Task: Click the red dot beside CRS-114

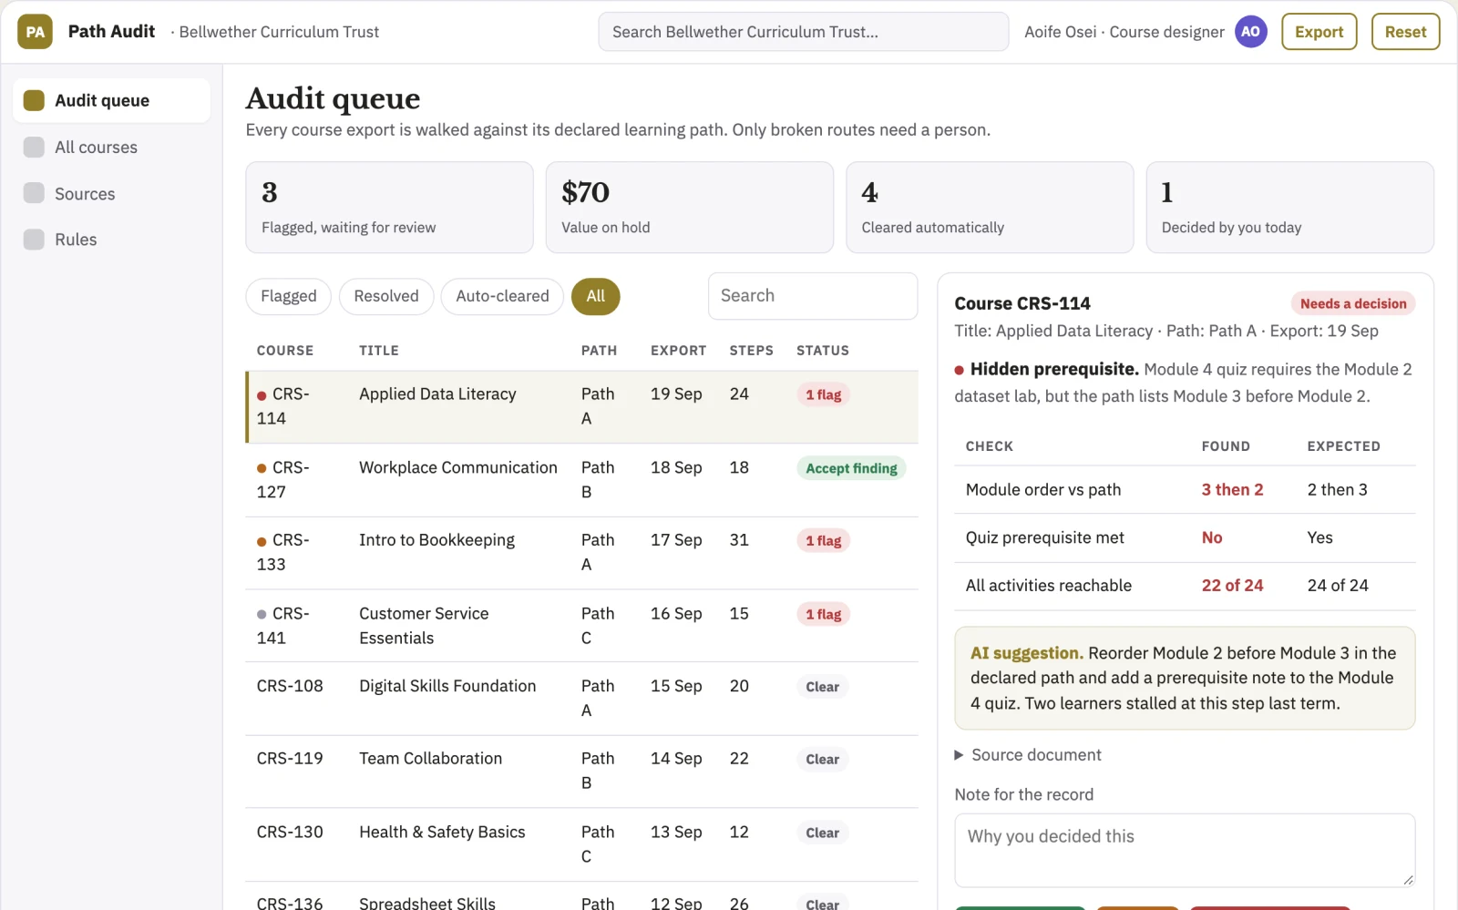Action: click(x=262, y=395)
